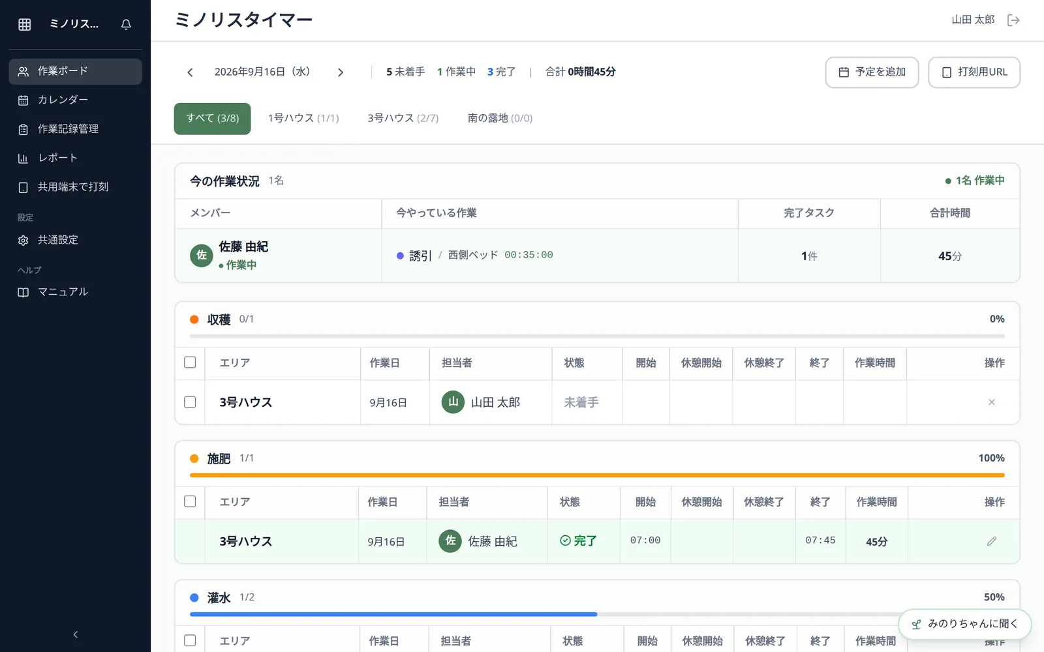
Task: Open notifications bell
Action: click(x=126, y=25)
